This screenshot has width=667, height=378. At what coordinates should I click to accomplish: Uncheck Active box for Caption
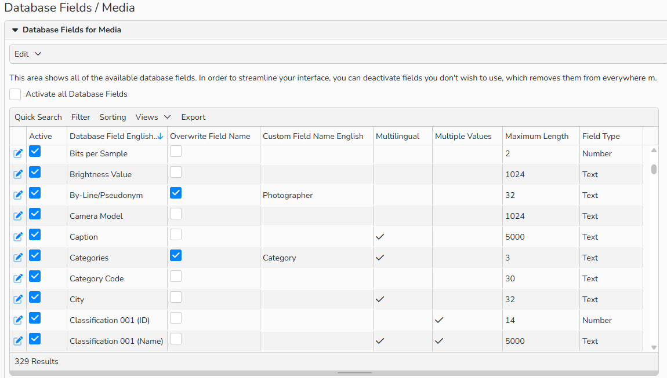(x=35, y=234)
